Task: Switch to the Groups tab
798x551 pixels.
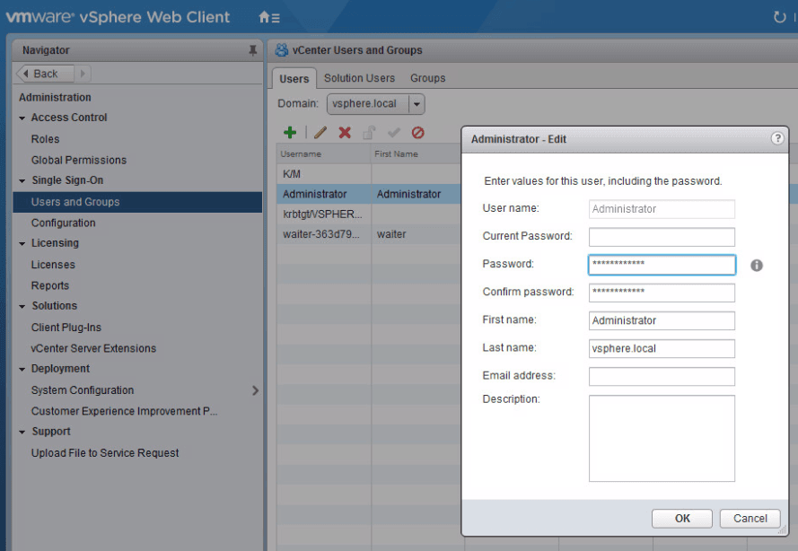Action: point(427,78)
